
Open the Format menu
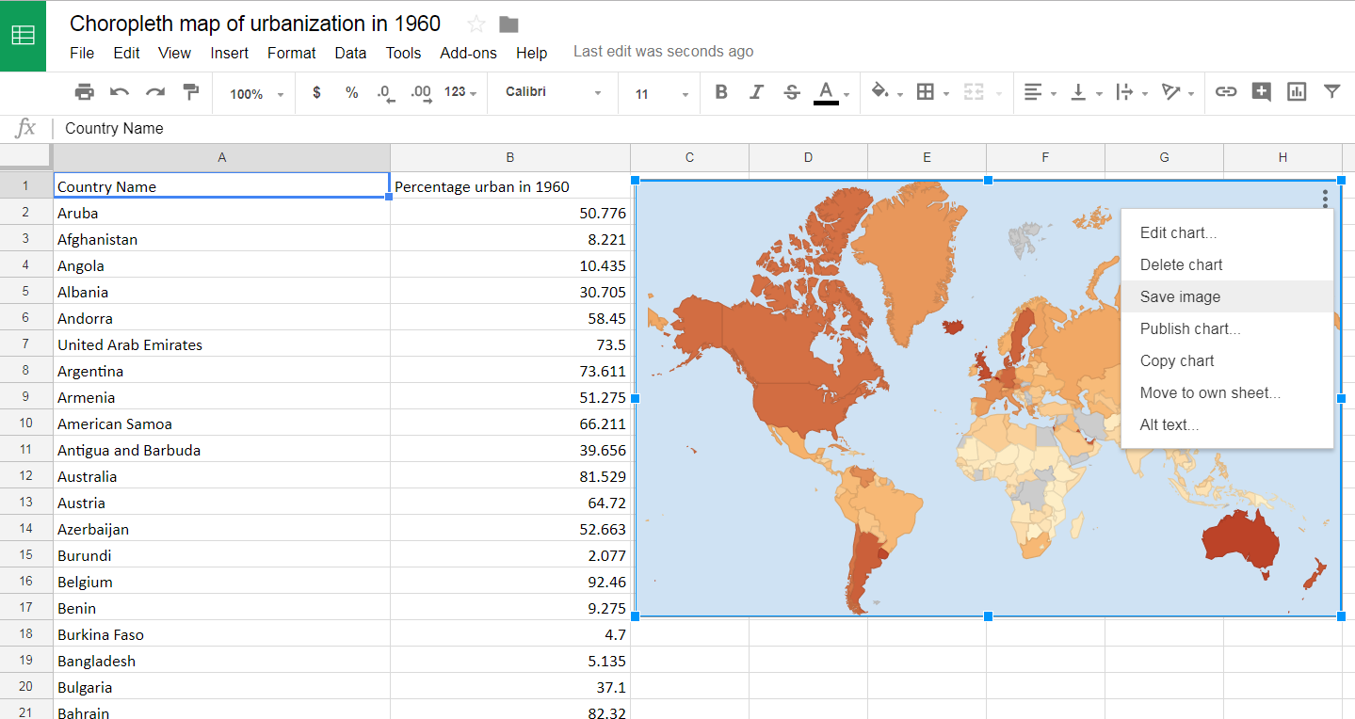292,53
